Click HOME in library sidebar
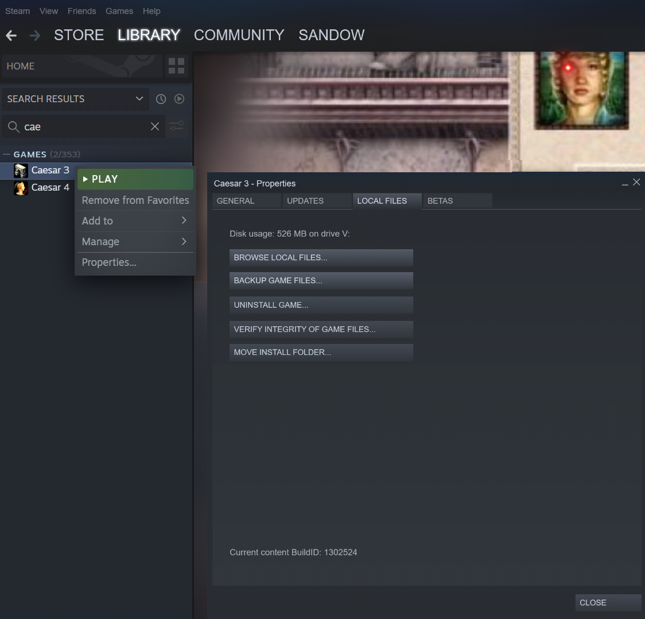The image size is (645, 619). point(82,66)
